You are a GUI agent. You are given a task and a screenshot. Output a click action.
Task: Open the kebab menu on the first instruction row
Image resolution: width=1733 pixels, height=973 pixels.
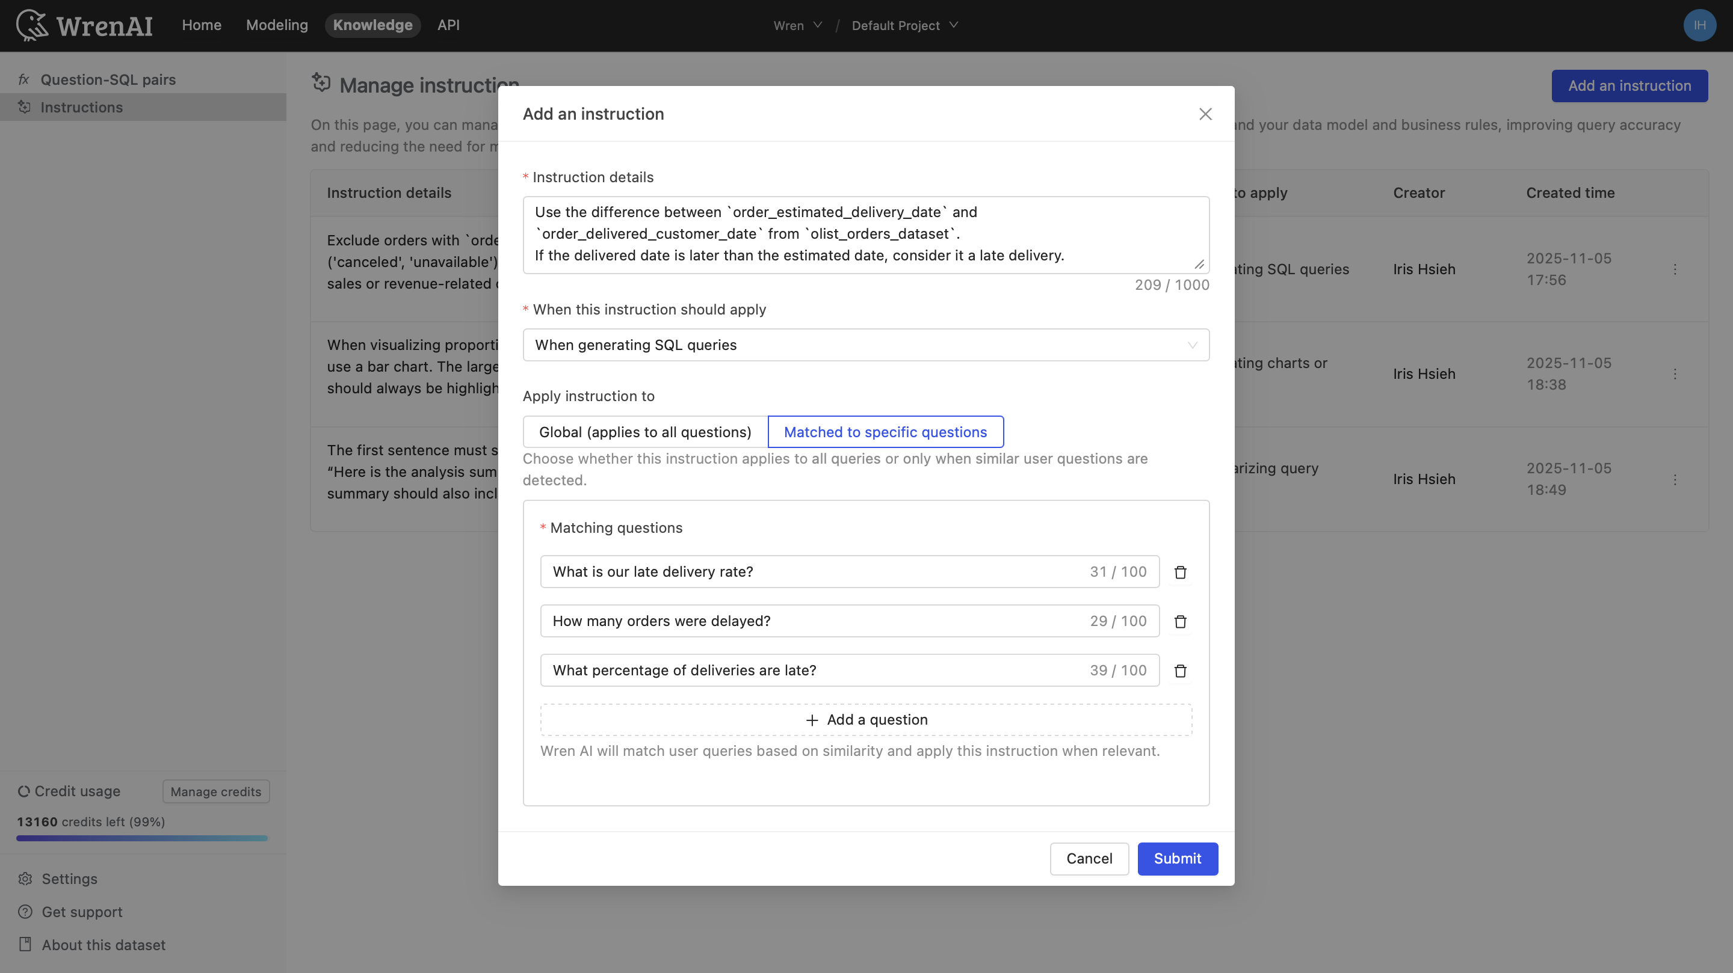(1675, 268)
